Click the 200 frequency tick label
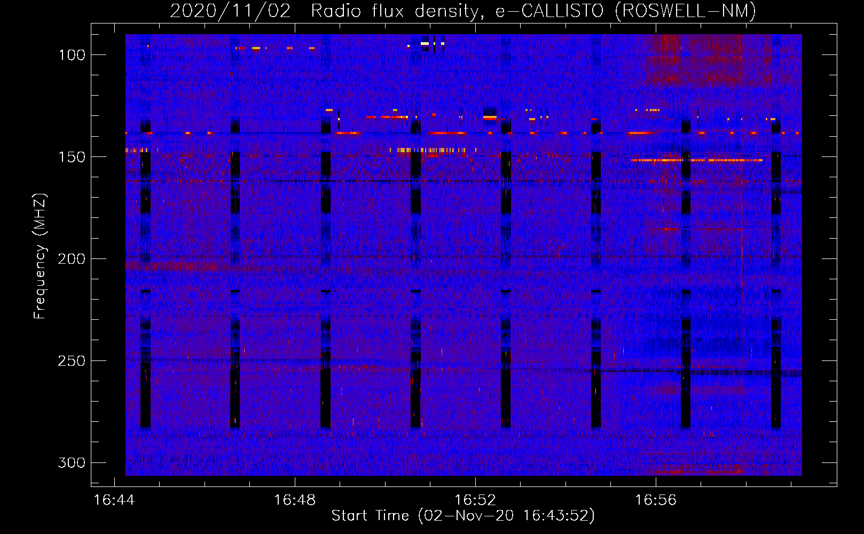Image resolution: width=864 pixels, height=534 pixels. tap(72, 259)
